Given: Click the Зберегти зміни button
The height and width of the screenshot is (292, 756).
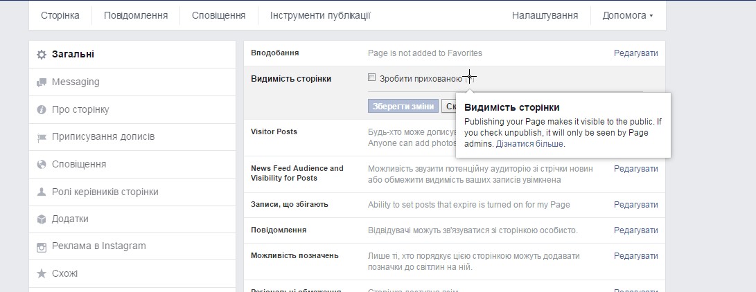Looking at the screenshot, I should (403, 107).
